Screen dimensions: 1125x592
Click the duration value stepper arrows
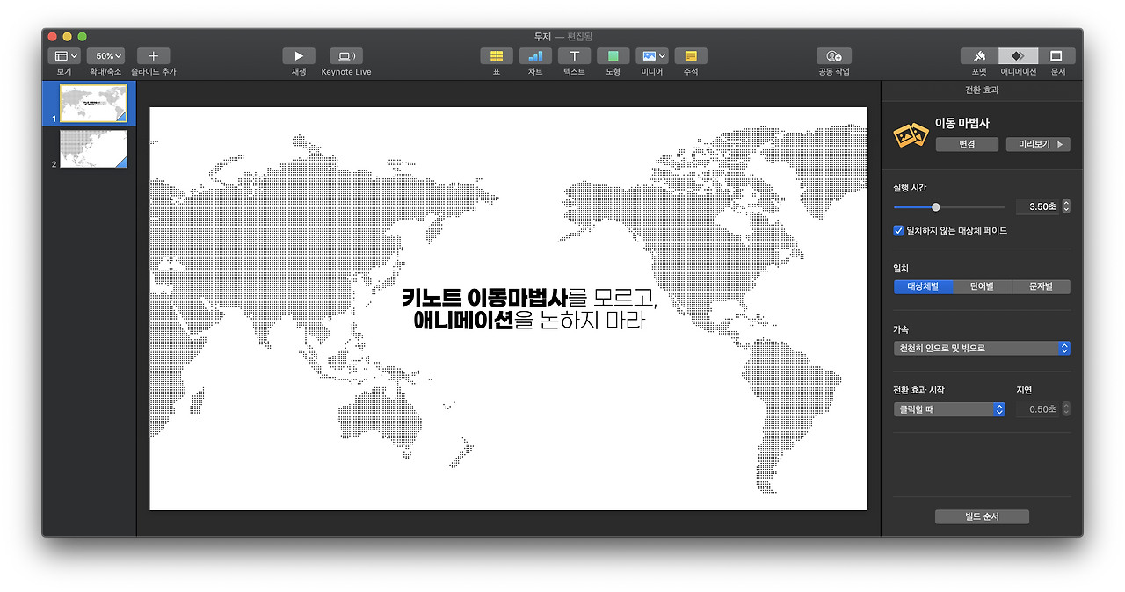(1066, 207)
